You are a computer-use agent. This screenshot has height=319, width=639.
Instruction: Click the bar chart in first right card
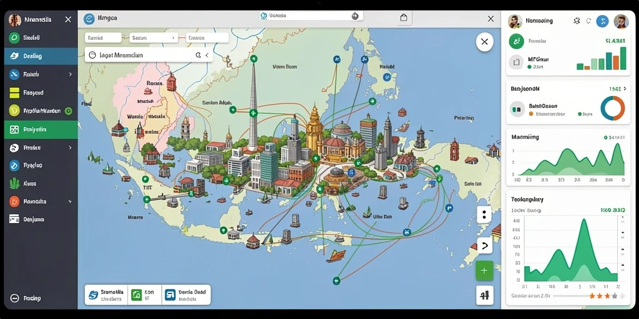point(602,59)
